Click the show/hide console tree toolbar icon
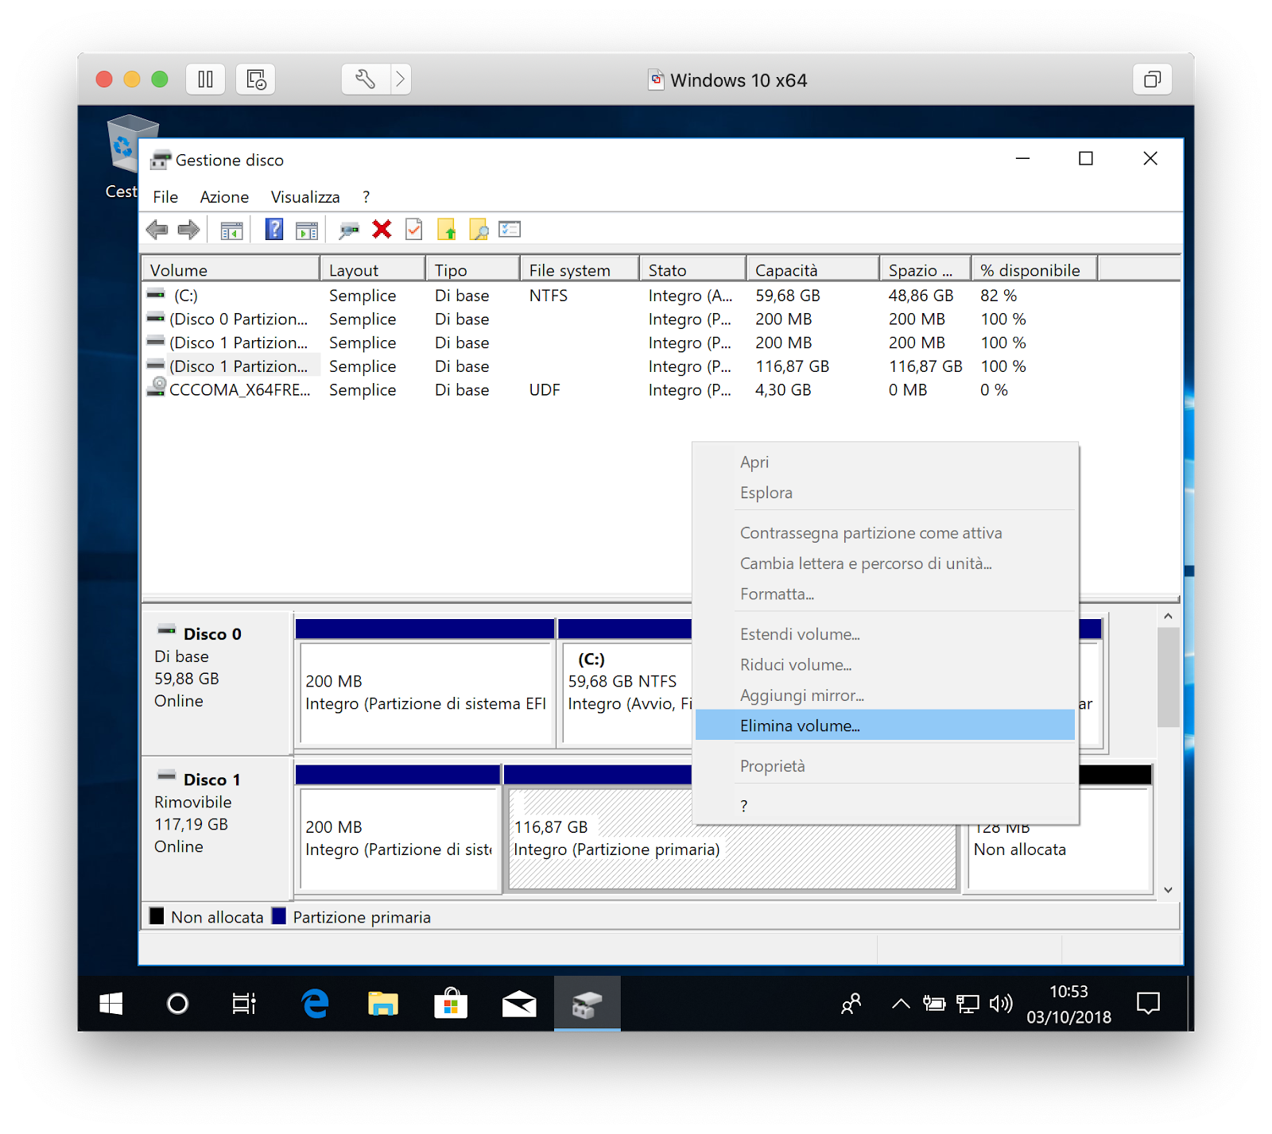This screenshot has height=1134, width=1272. point(231,230)
